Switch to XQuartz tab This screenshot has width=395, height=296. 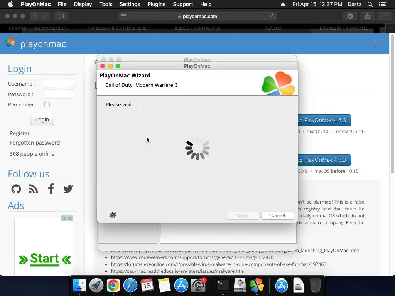click(273, 28)
